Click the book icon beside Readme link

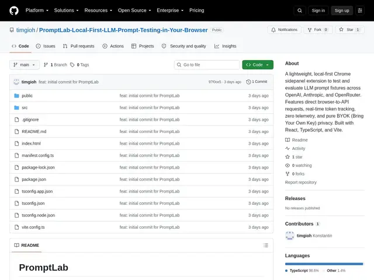coord(288,140)
